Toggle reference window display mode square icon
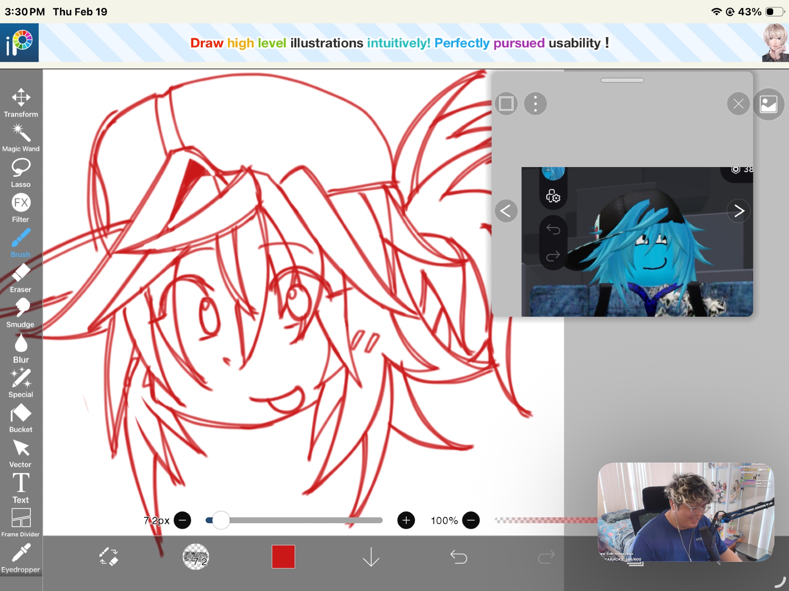Image resolution: width=789 pixels, height=591 pixels. (506, 104)
